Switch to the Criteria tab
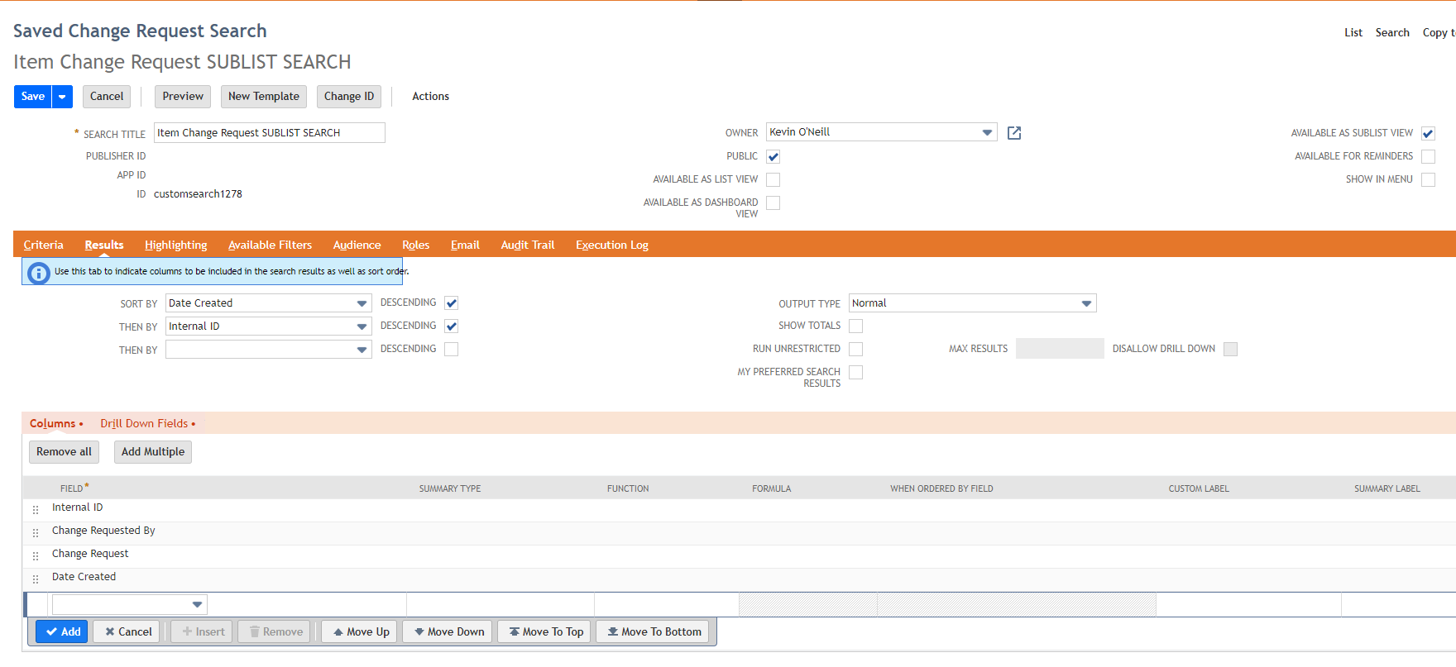Image resolution: width=1456 pixels, height=667 pixels. 43,245
